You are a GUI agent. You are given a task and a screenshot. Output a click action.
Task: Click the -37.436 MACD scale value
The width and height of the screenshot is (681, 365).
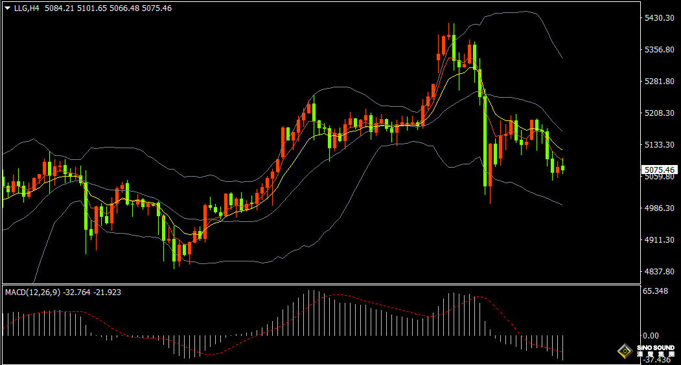click(655, 360)
